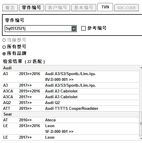Switch to the 概念 tab
Viewport: 142px width, 143px height.
pyautogui.click(x=10, y=8)
